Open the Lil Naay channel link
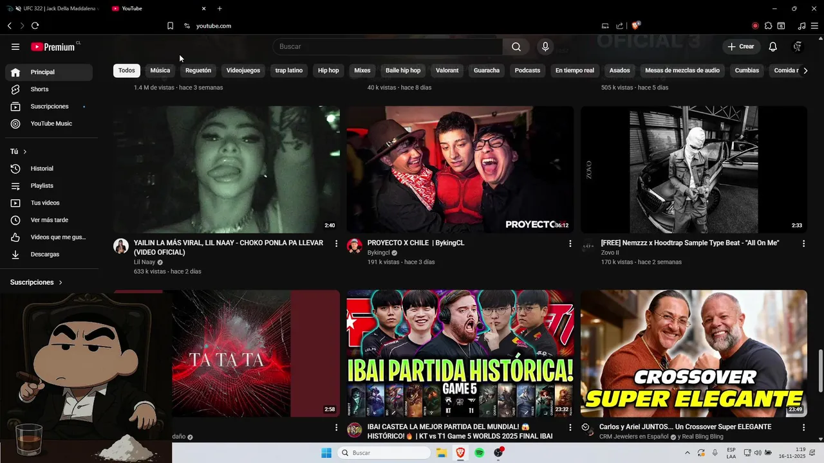This screenshot has height=463, width=824. point(144,262)
